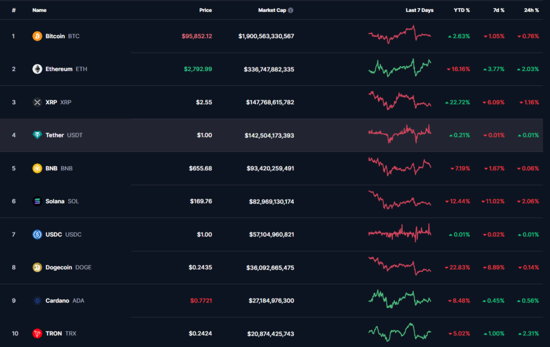The width and height of the screenshot is (550, 347).
Task: Click the TRON red logo icon
Action: pyautogui.click(x=37, y=334)
